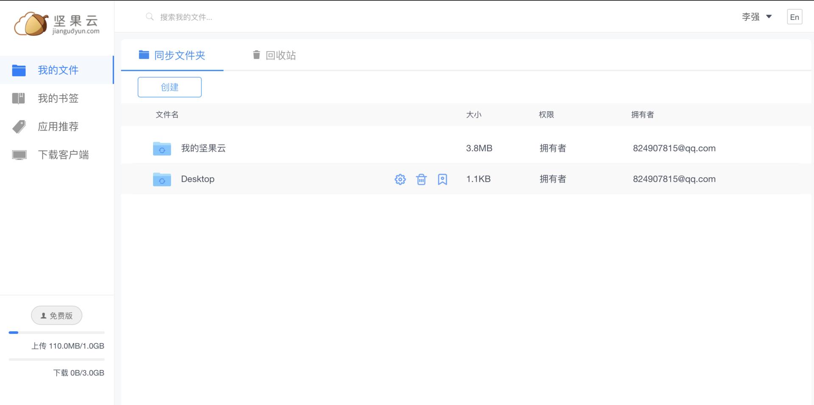The image size is (814, 405).
Task: Expand the 李强 account dropdown
Action: click(x=756, y=17)
